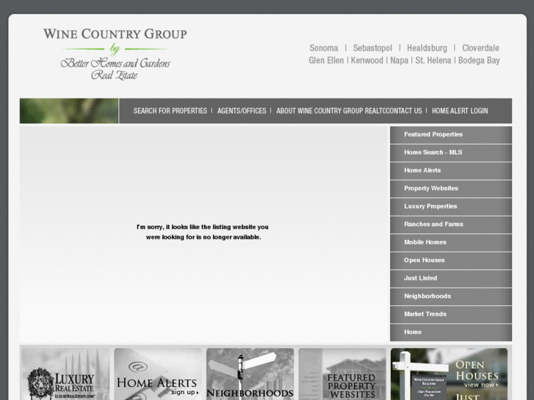The width and height of the screenshot is (534, 400).
Task: Open the Agents/Offices menu
Action: point(242,111)
